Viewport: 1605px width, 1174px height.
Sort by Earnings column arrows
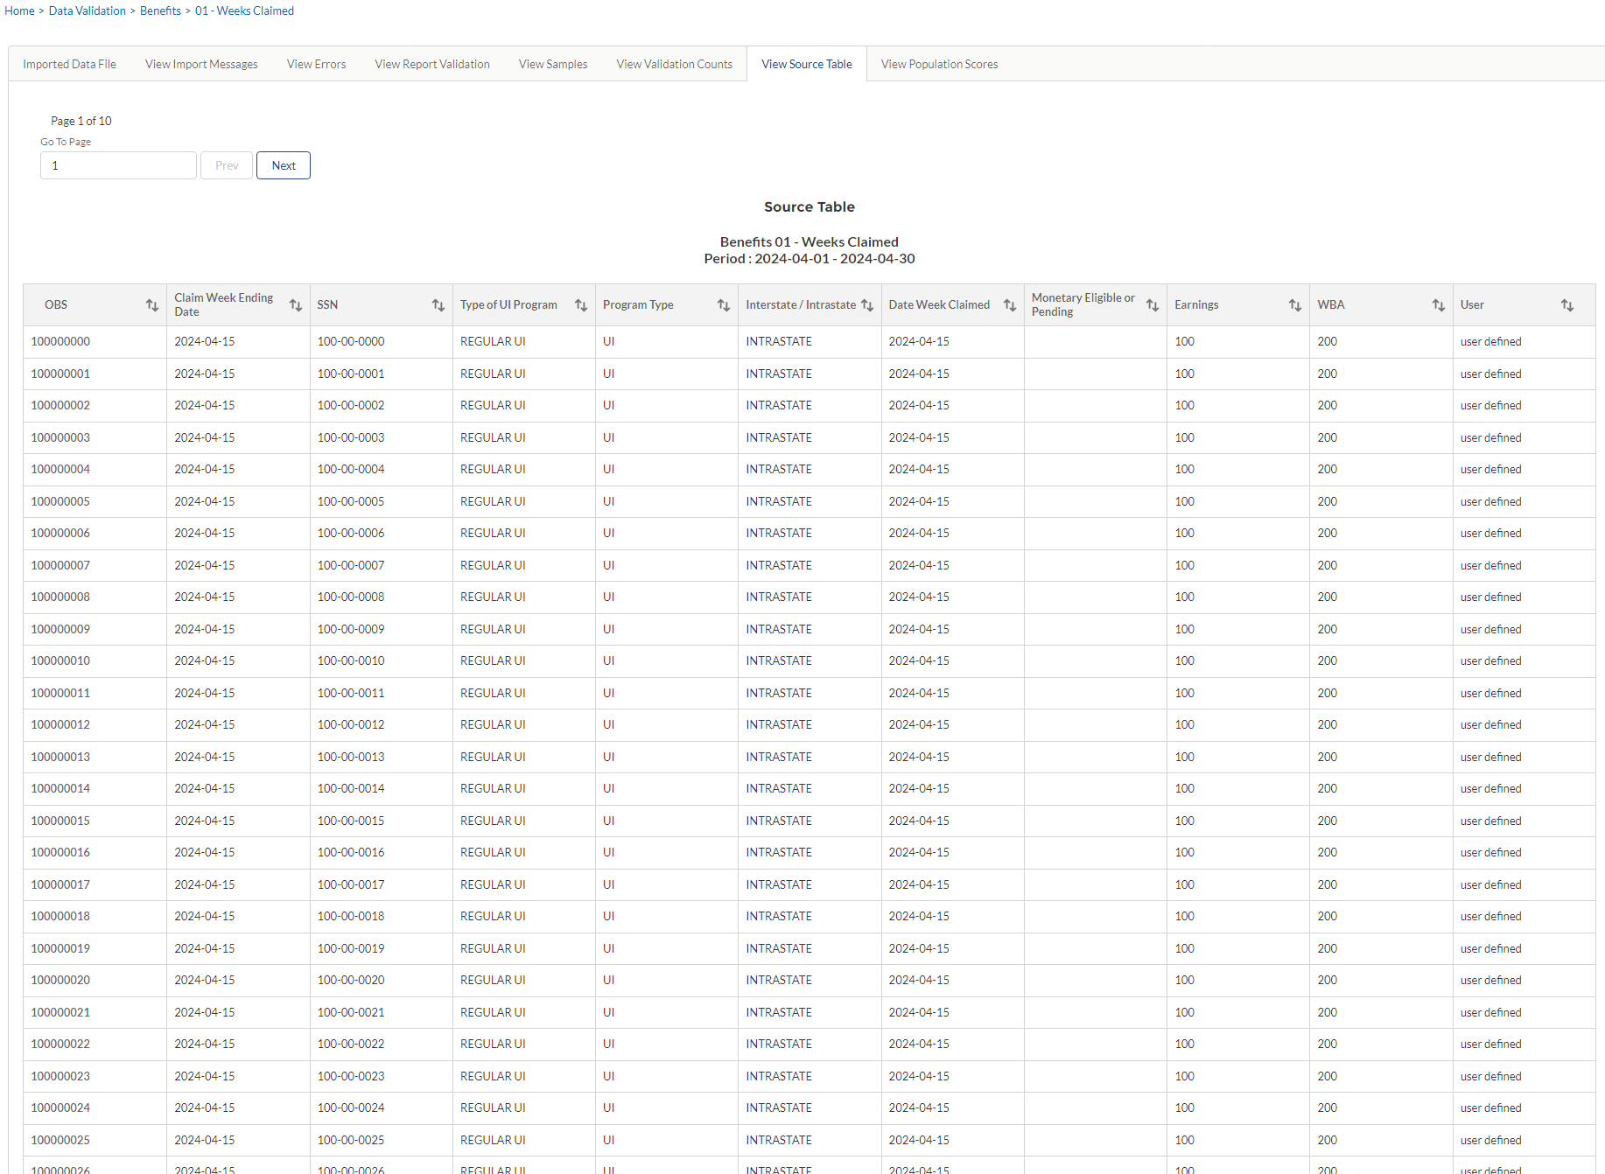tap(1295, 305)
